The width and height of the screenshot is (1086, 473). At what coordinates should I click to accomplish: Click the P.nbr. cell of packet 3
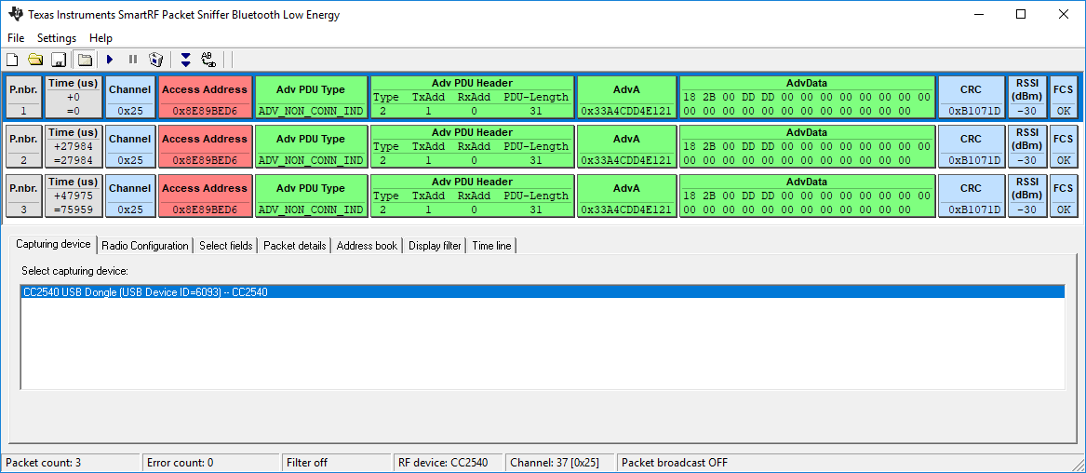[x=23, y=196]
